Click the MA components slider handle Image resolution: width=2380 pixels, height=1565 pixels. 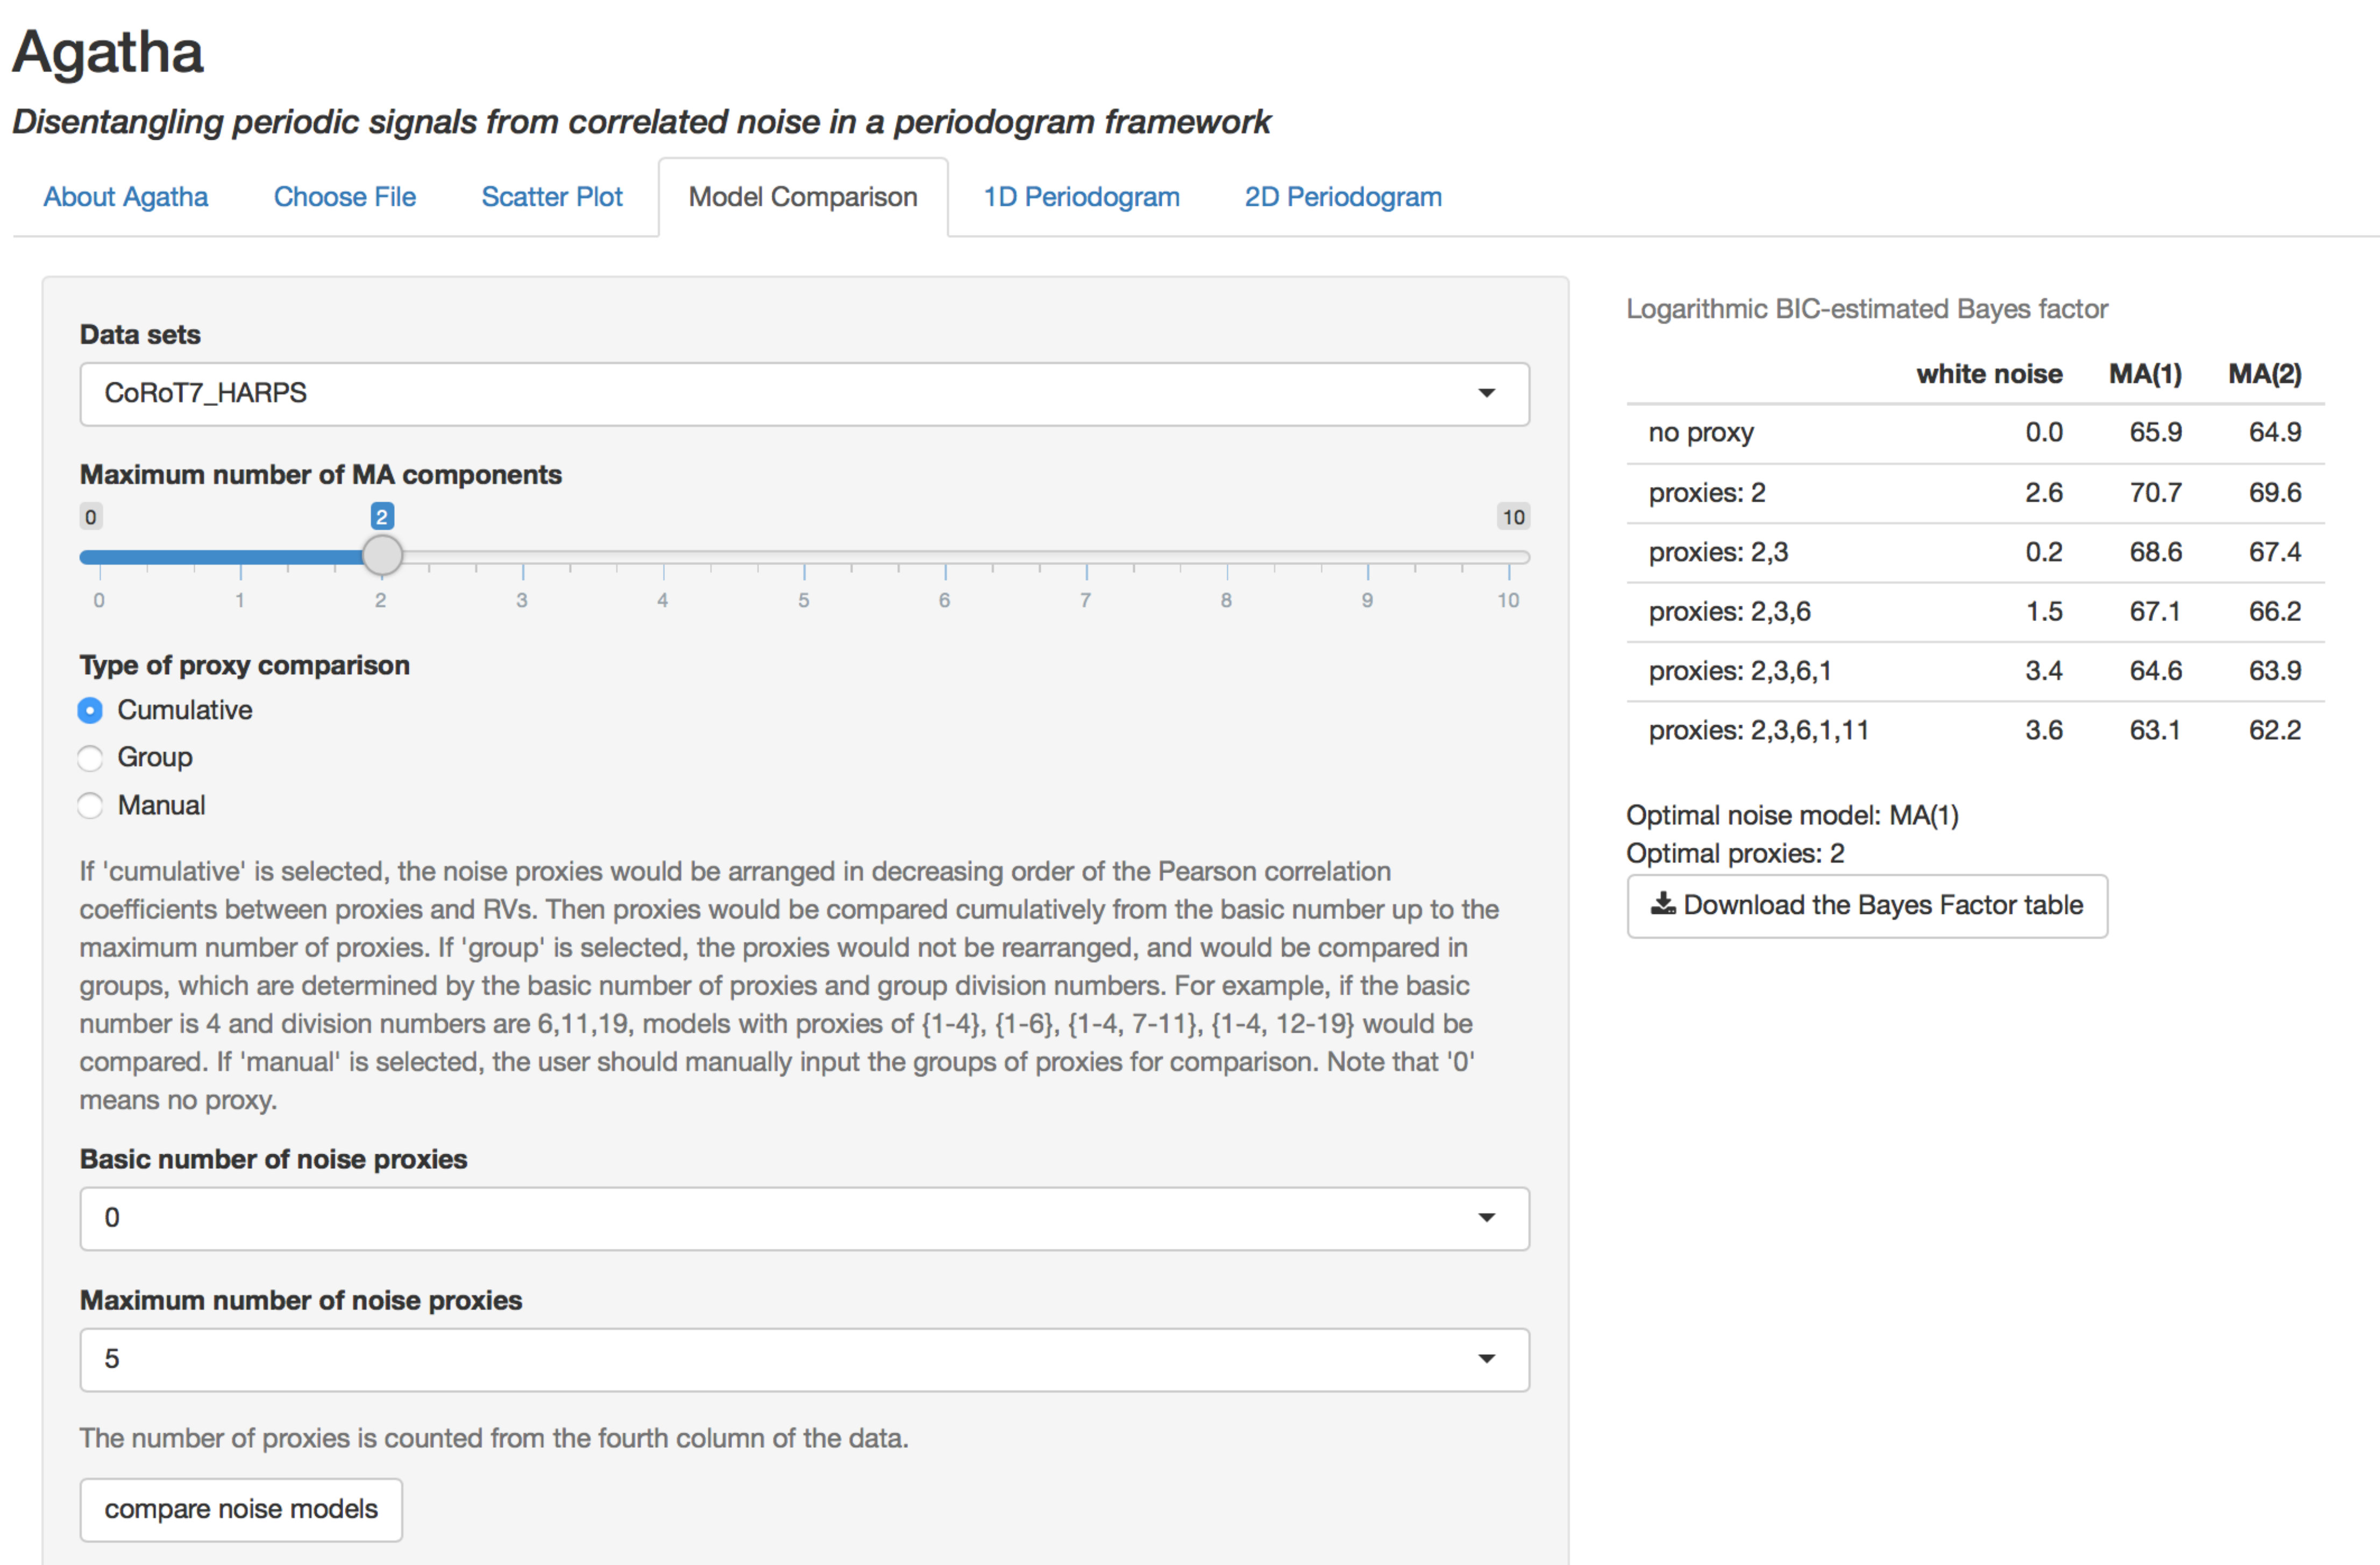pos(381,555)
